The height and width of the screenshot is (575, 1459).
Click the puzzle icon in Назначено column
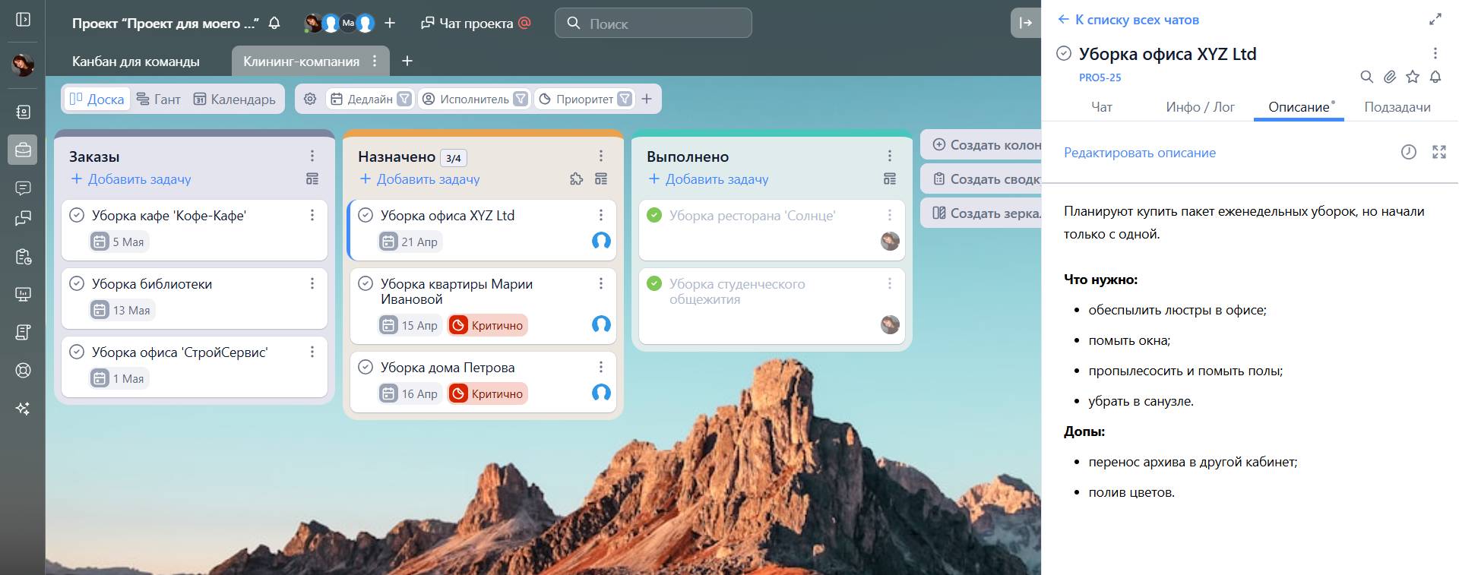pos(577,179)
